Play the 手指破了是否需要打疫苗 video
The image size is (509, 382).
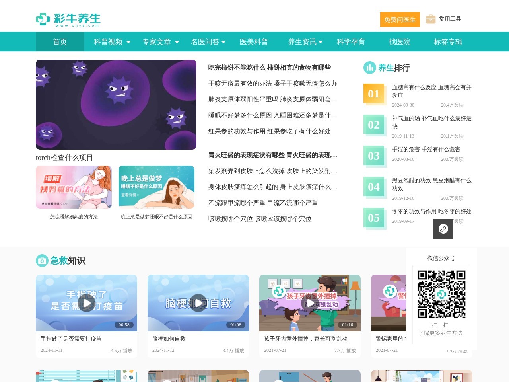pos(86,302)
